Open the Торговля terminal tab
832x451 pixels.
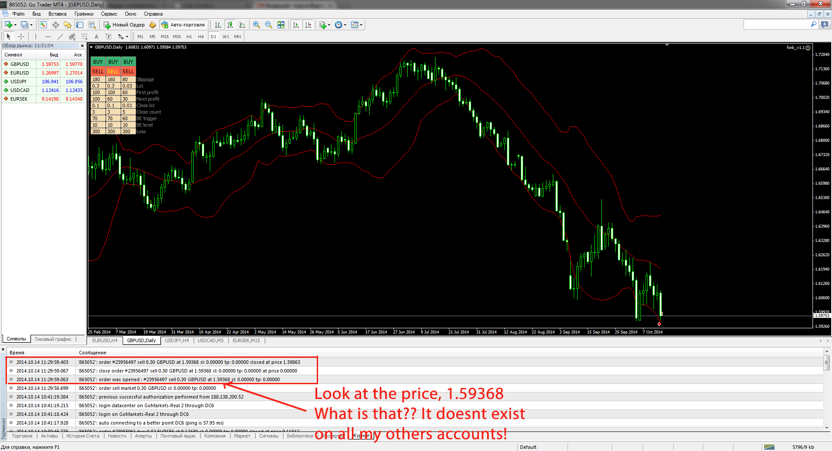22,436
